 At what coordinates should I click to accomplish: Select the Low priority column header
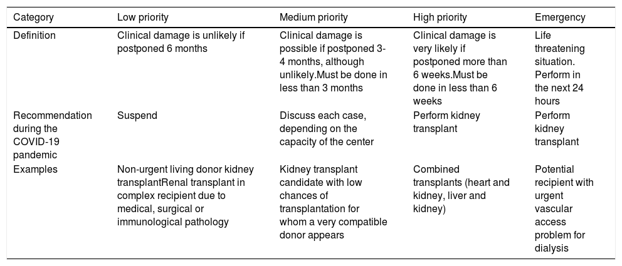point(143,16)
